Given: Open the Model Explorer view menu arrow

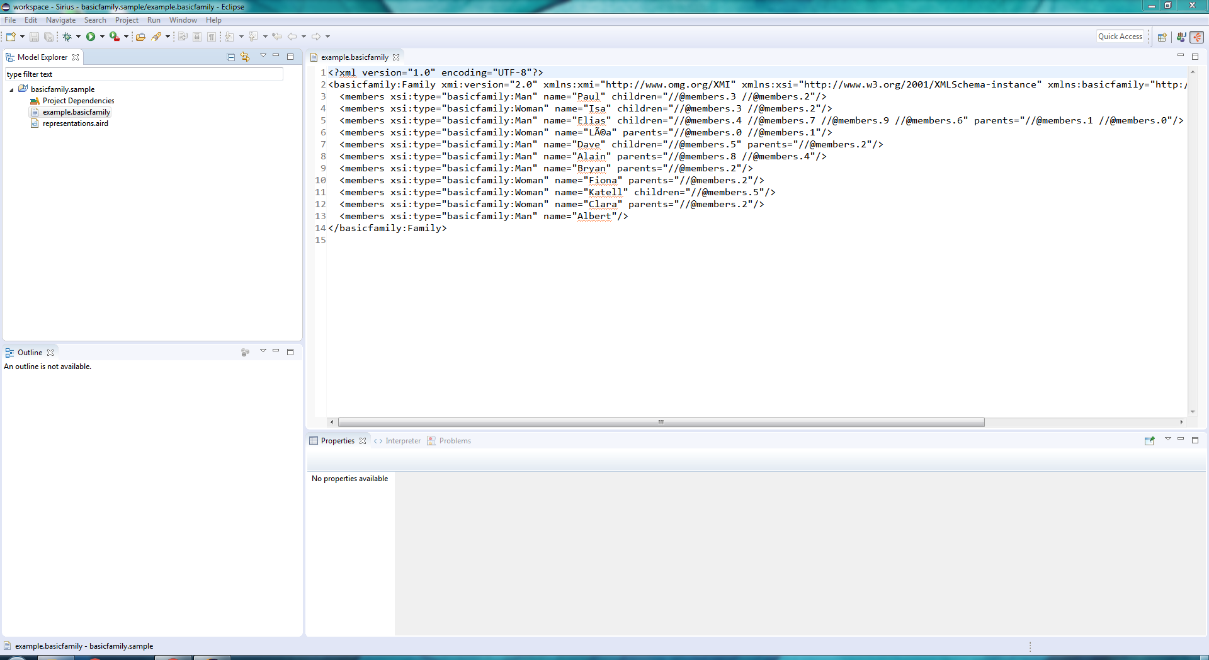Looking at the screenshot, I should [x=263, y=57].
